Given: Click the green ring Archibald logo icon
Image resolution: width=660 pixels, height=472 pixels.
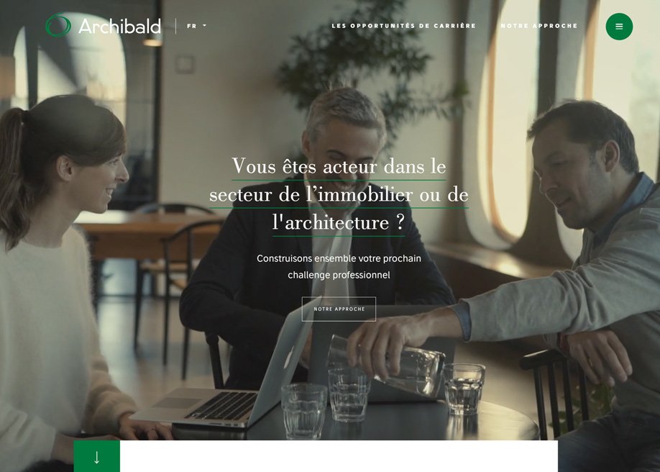Looking at the screenshot, I should coord(58,25).
